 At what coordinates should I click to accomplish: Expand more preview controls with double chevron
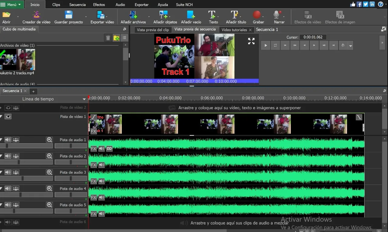tap(382, 43)
